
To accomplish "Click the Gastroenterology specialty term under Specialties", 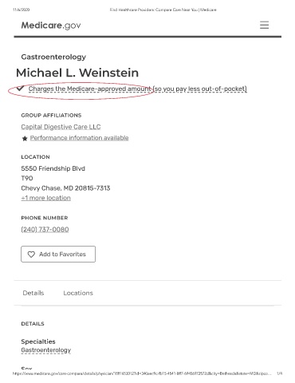I will 46,350.
